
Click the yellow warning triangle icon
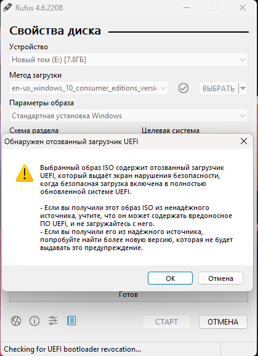[x=25, y=174]
